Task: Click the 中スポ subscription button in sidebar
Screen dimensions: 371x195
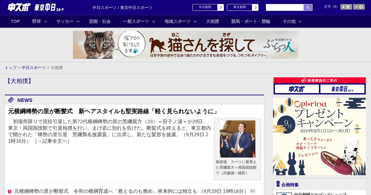Action: pyautogui.click(x=297, y=89)
